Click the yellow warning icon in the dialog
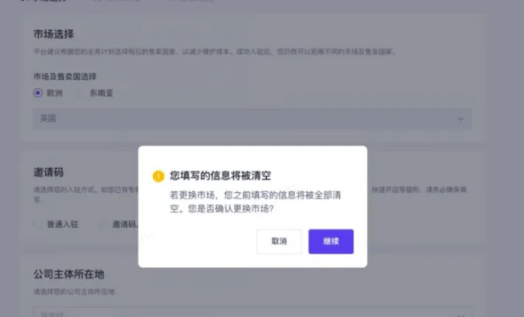The height and width of the screenshot is (317, 524). 158,176
